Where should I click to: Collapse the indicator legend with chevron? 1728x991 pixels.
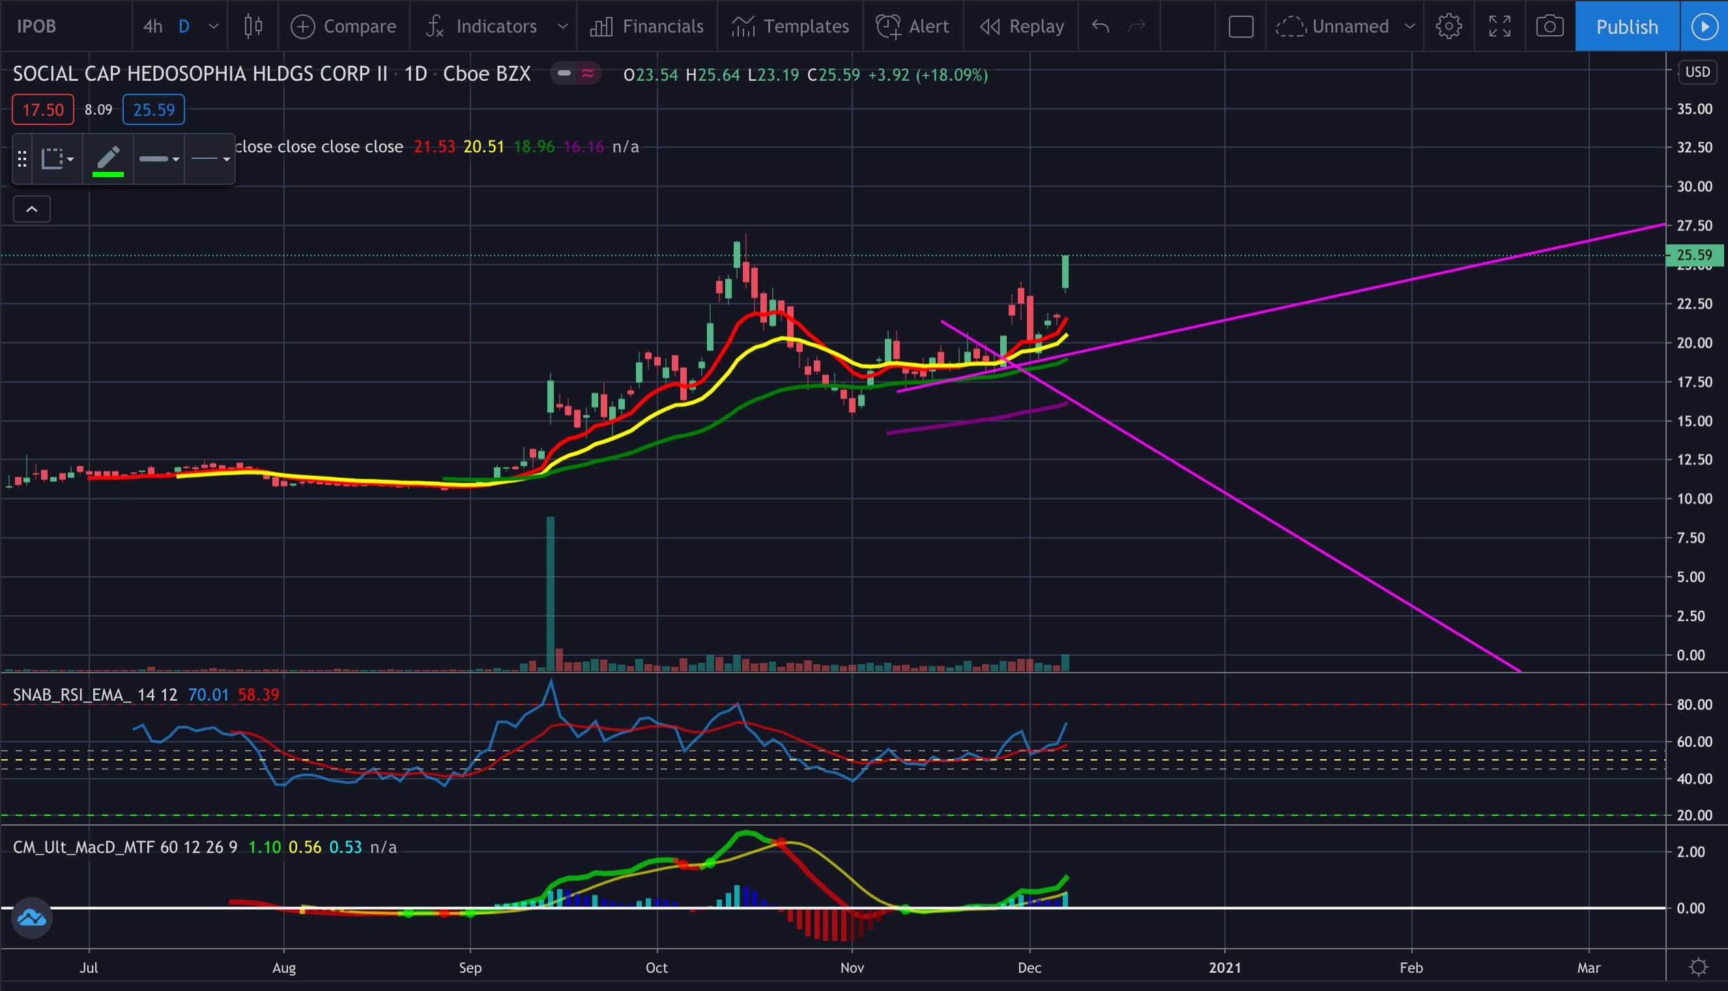point(31,209)
